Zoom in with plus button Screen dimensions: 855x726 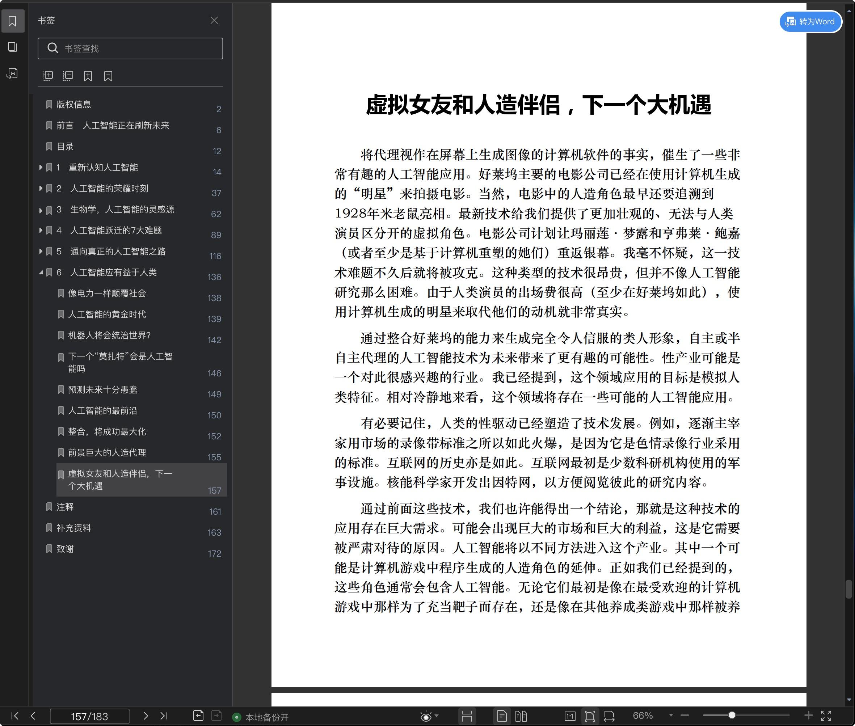tap(808, 715)
